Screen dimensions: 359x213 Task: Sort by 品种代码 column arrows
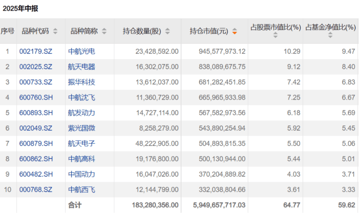point(55,31)
